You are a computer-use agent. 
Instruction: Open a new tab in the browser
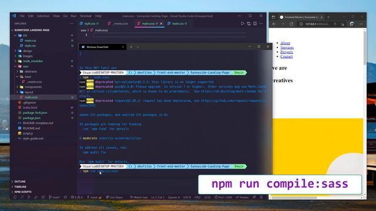[x=328, y=17]
